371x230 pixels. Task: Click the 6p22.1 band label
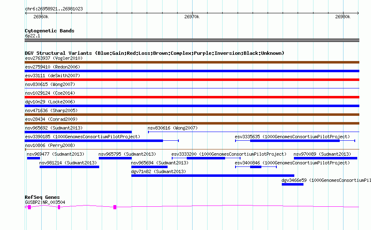point(33,36)
